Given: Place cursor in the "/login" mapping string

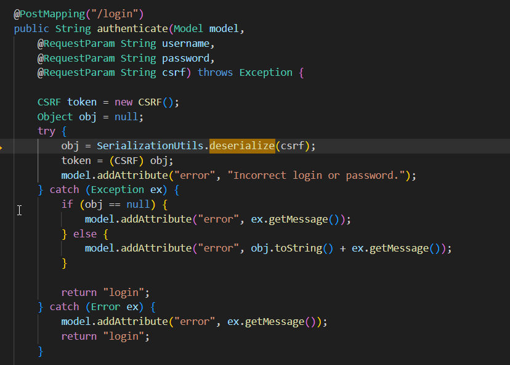Looking at the screenshot, I should [x=121, y=14].
